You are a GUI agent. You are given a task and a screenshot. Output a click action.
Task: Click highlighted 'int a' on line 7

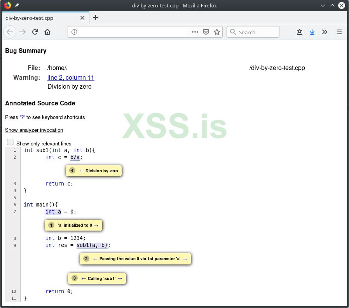[53, 212]
